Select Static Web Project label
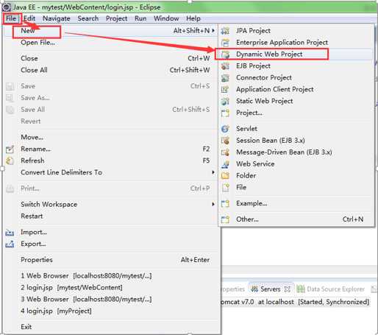Screen dimensions: 378x335 pos(265,101)
